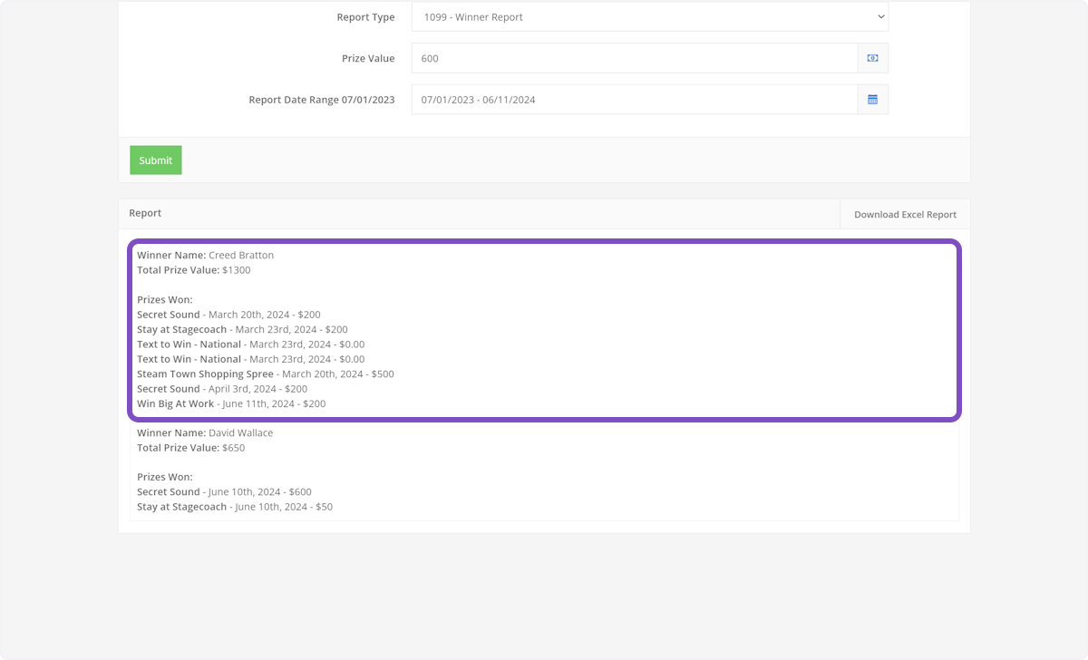This screenshot has width=1088, height=660.
Task: Select the Winner Name Creed Bratton line
Action: [x=205, y=256]
